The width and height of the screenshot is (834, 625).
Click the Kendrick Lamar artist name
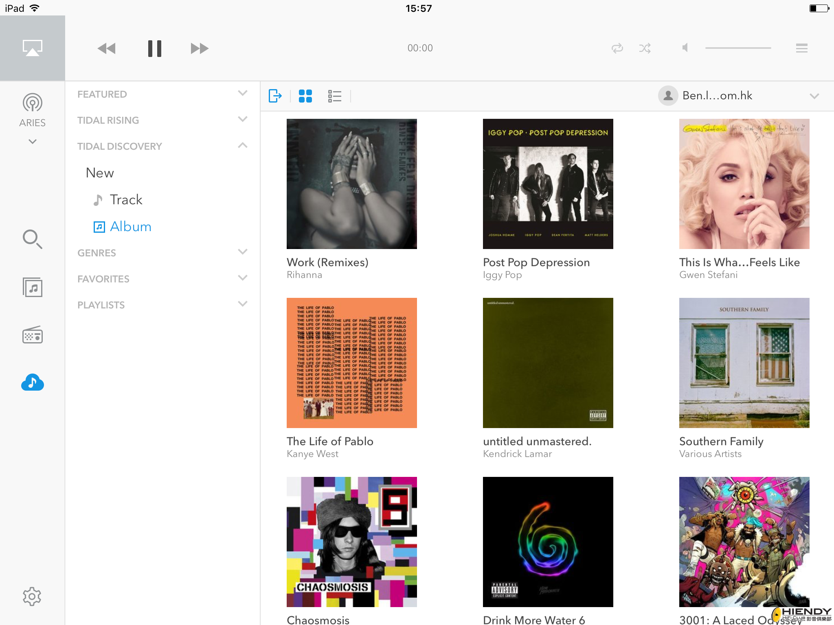coord(517,454)
